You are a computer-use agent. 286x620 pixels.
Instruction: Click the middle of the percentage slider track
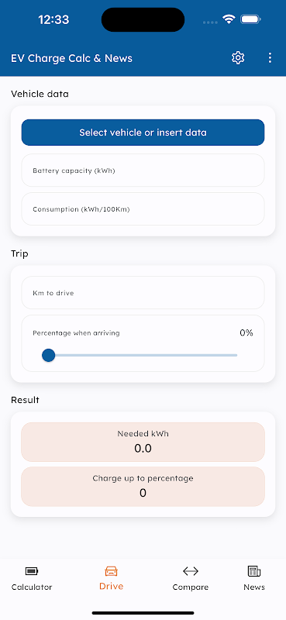143,355
